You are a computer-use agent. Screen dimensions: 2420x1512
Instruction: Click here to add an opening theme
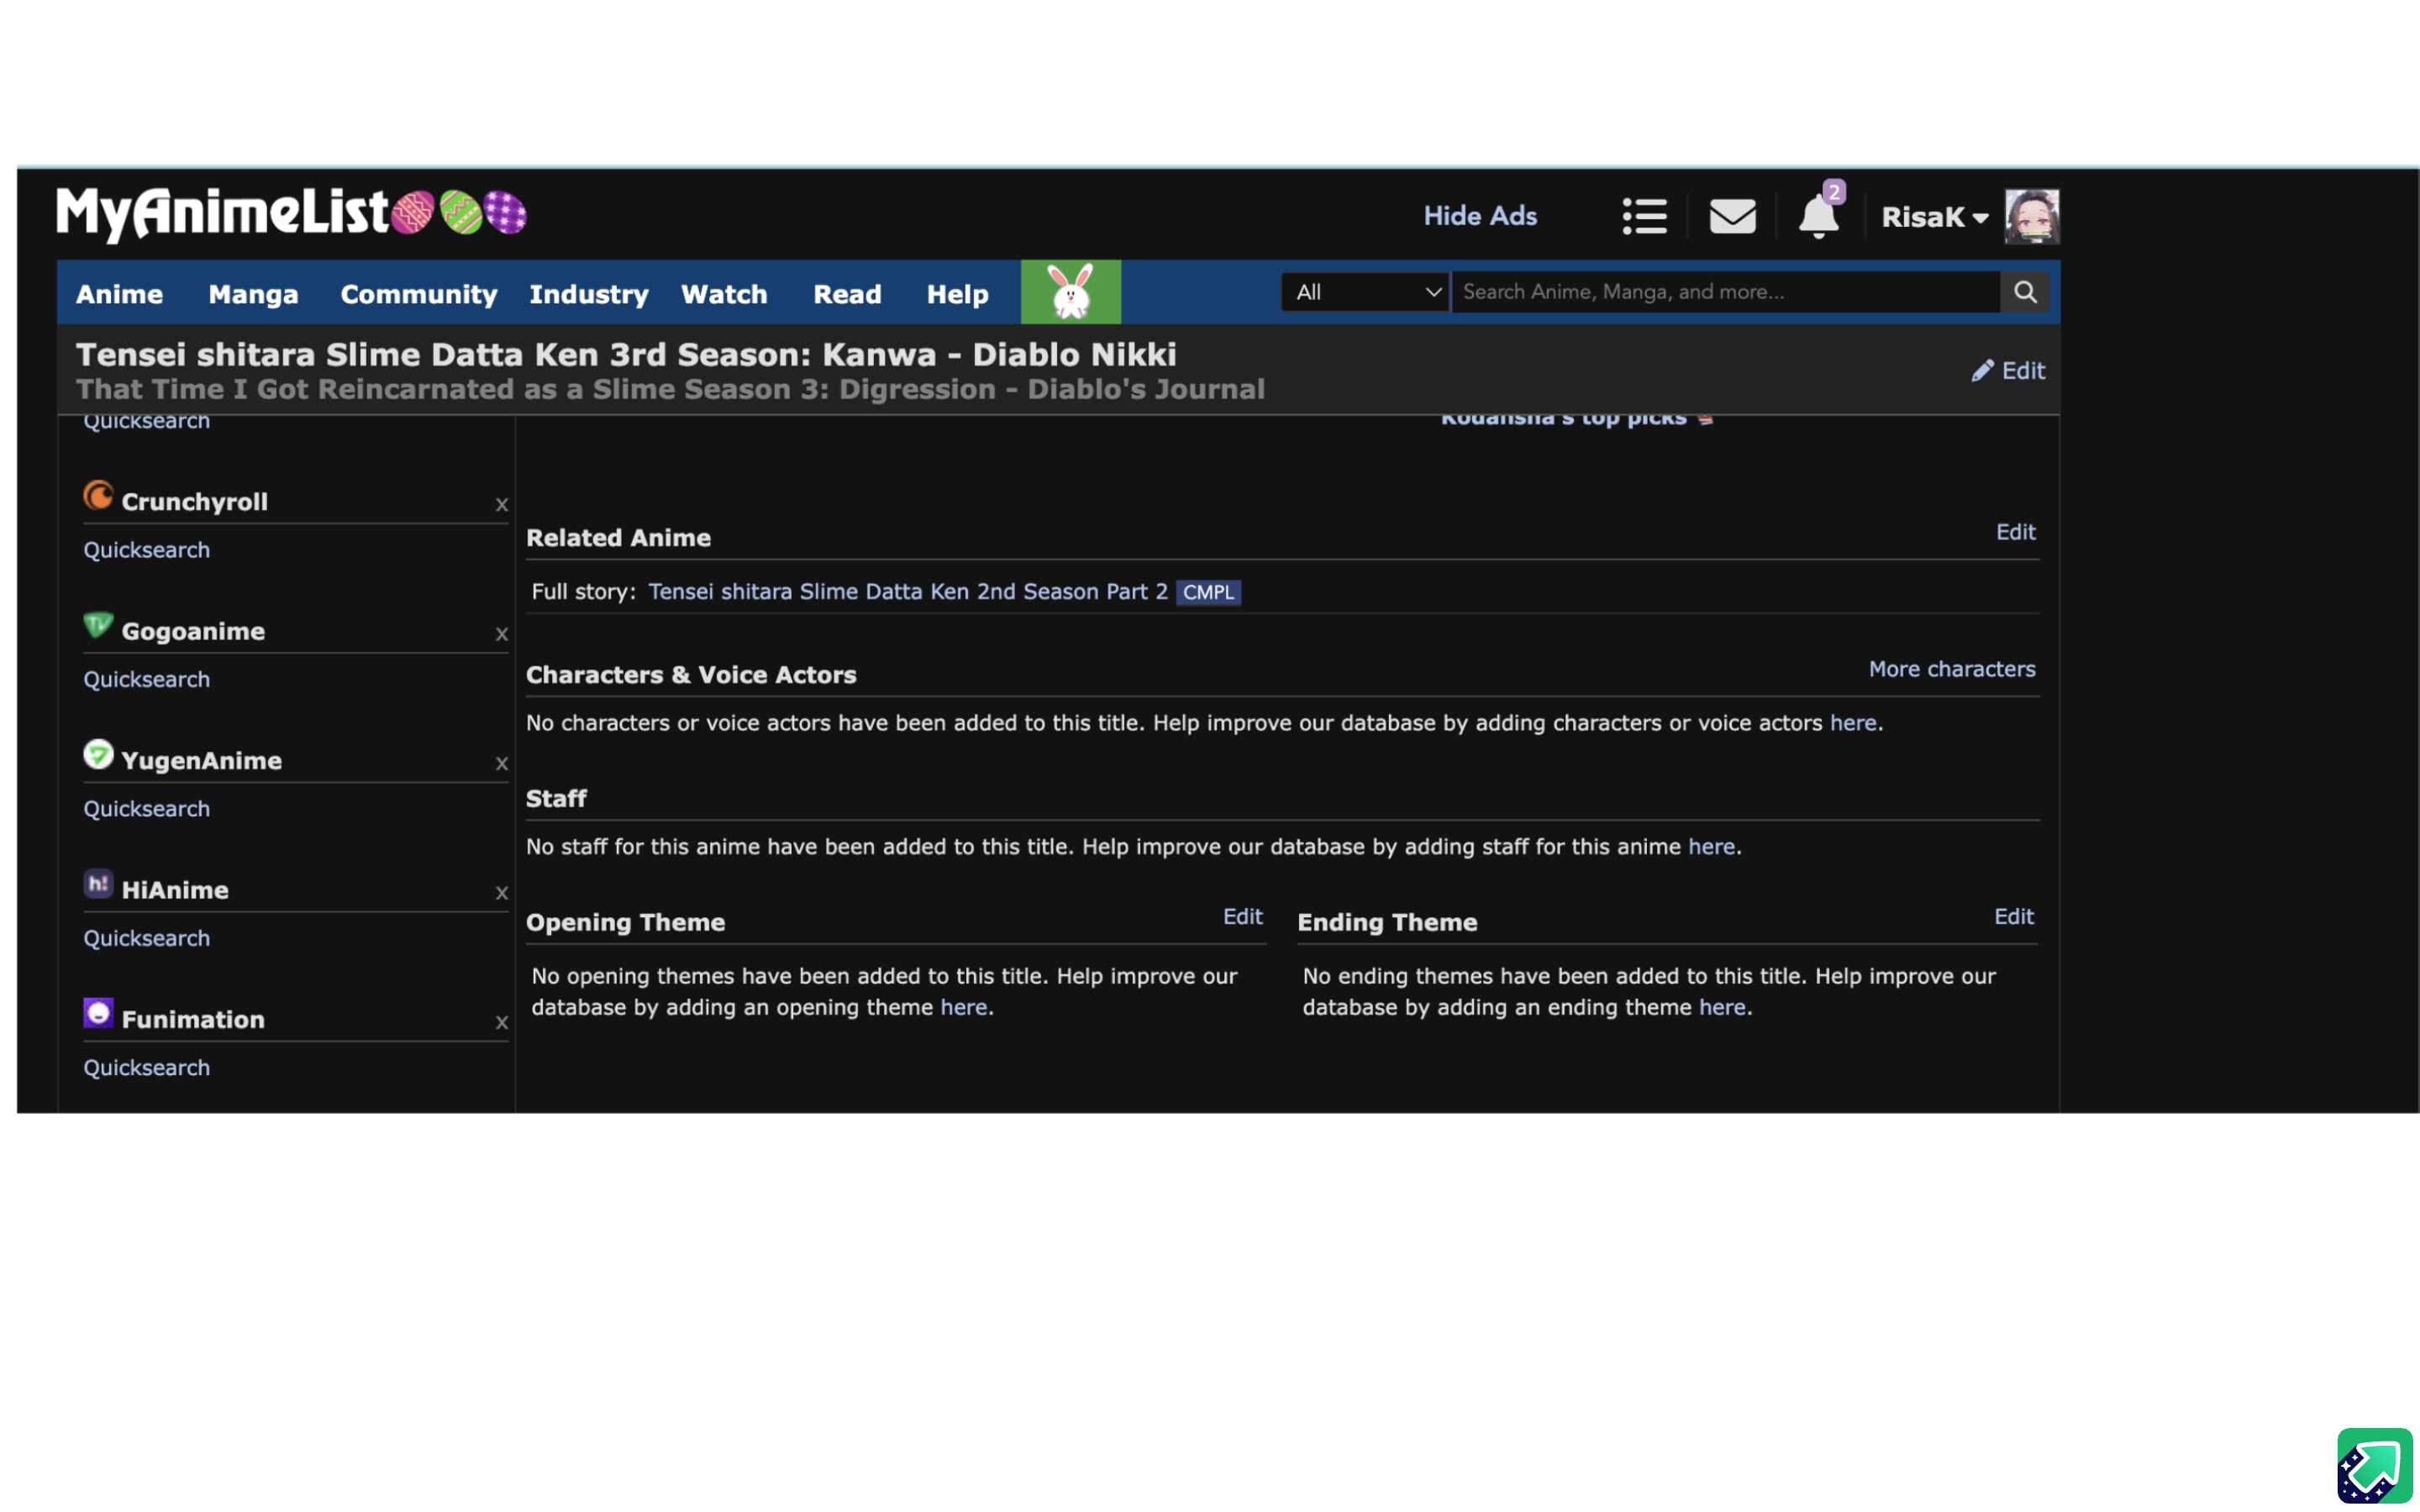click(x=963, y=1008)
